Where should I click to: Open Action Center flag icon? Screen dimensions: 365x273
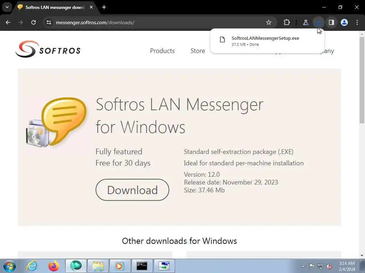point(312,266)
